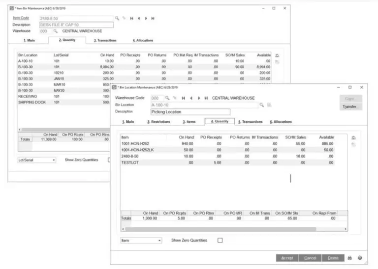Select the 1001-HON-H252 item row
The image size is (378, 269).
coord(135,143)
